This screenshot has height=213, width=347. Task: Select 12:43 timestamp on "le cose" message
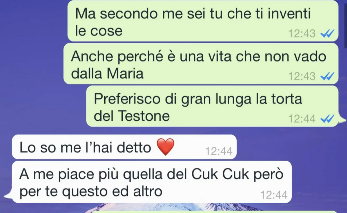302,34
